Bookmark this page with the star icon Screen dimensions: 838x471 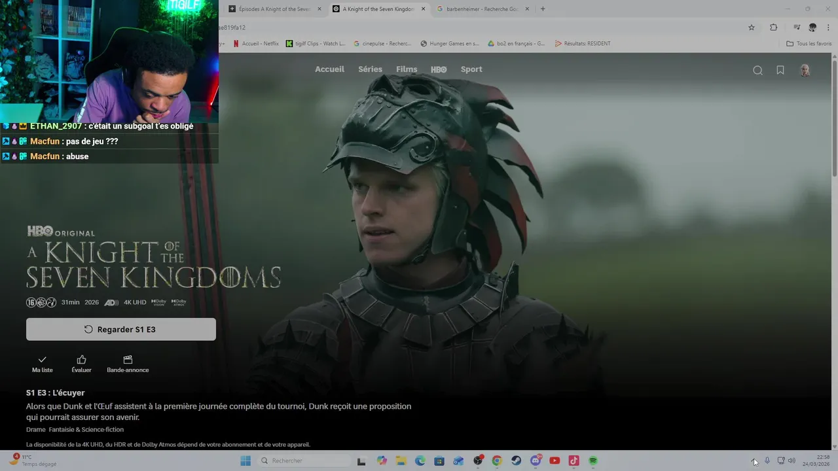tap(752, 27)
